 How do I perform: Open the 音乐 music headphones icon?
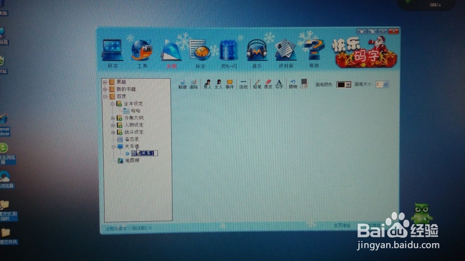[x=257, y=54]
